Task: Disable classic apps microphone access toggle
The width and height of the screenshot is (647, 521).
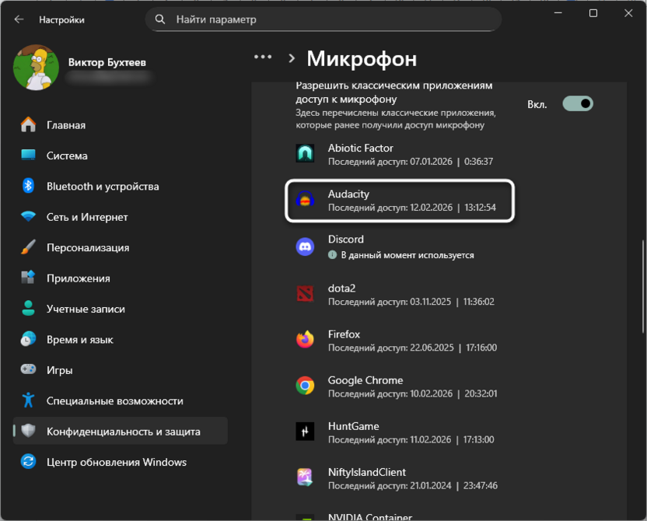Action: point(577,102)
